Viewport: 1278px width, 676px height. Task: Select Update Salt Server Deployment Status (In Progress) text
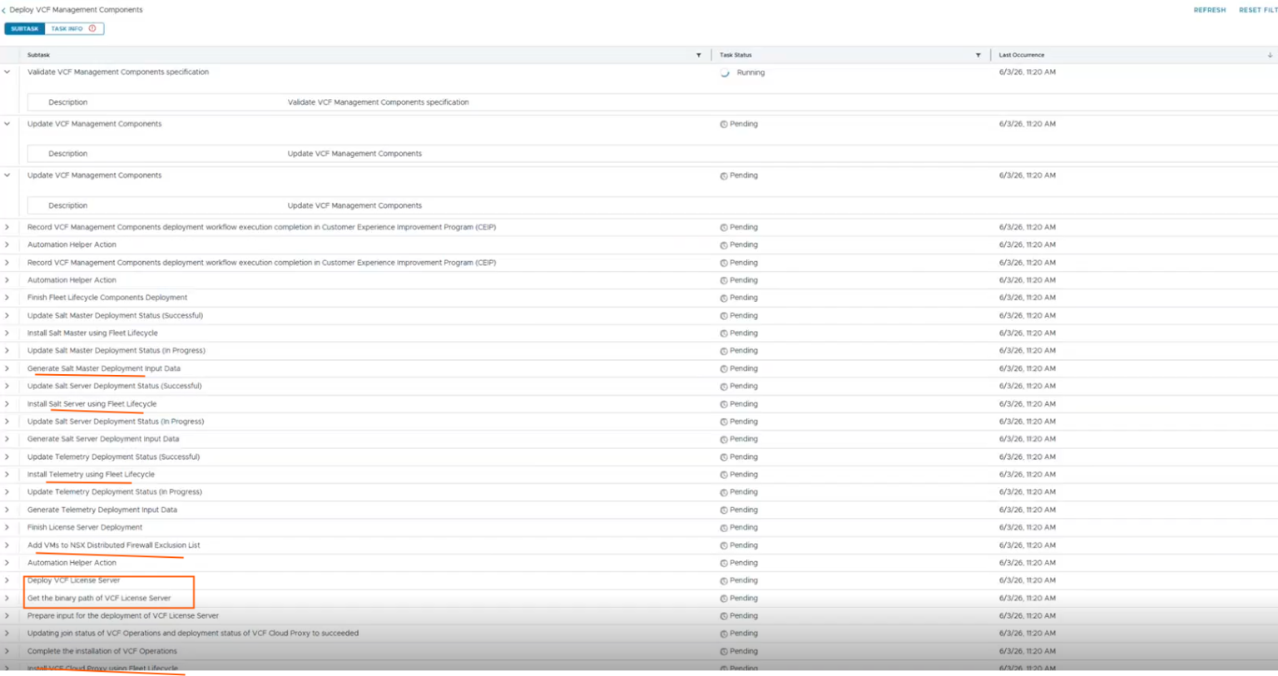click(x=116, y=422)
